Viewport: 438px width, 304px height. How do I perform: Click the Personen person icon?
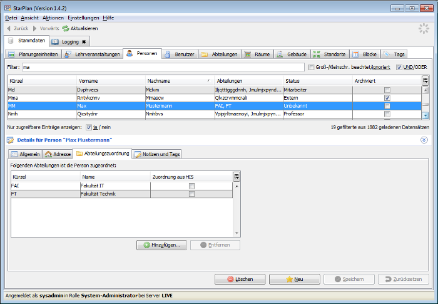[x=130, y=53]
